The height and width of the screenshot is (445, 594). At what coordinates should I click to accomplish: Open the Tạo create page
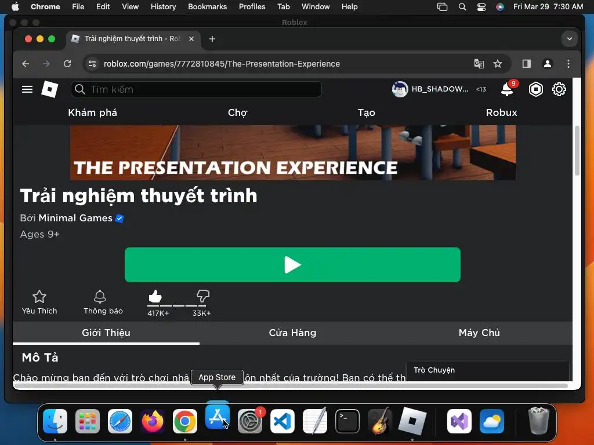(367, 112)
